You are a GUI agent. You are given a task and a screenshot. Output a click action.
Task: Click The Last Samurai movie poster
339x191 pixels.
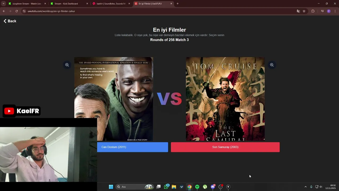[225, 99]
